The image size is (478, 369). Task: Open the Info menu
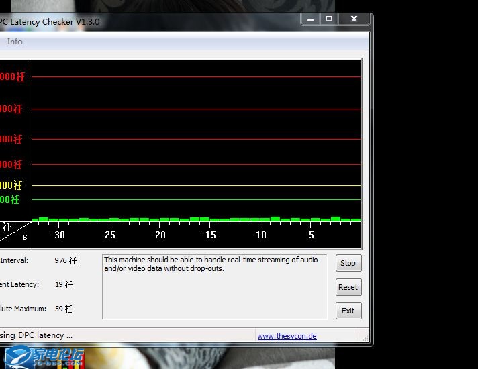coord(15,42)
